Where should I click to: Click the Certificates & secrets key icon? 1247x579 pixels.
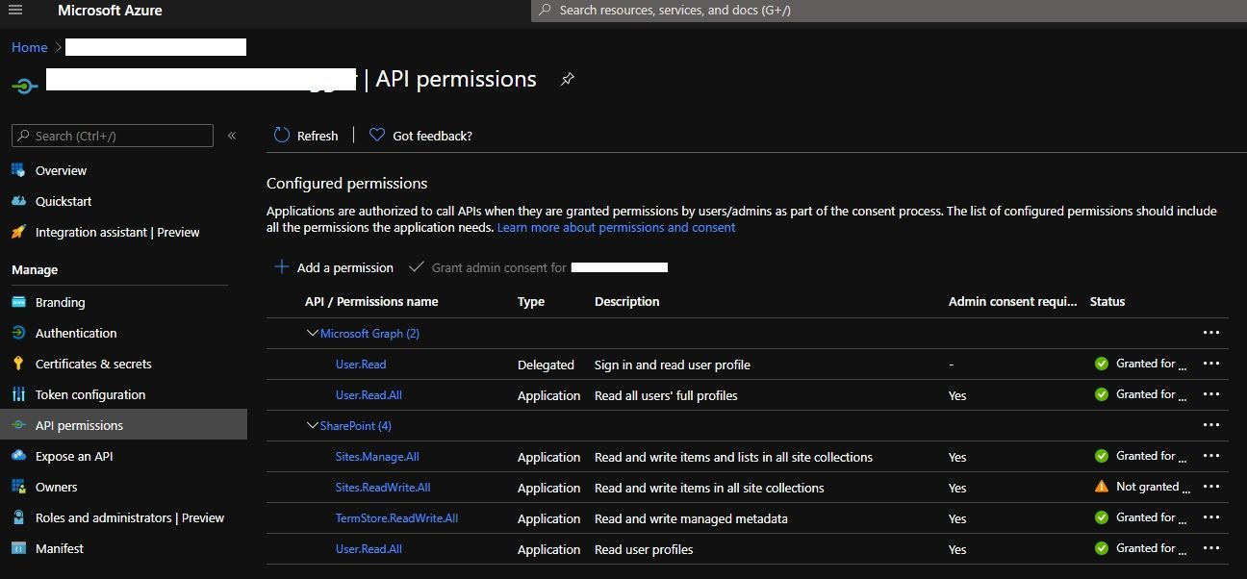18,364
